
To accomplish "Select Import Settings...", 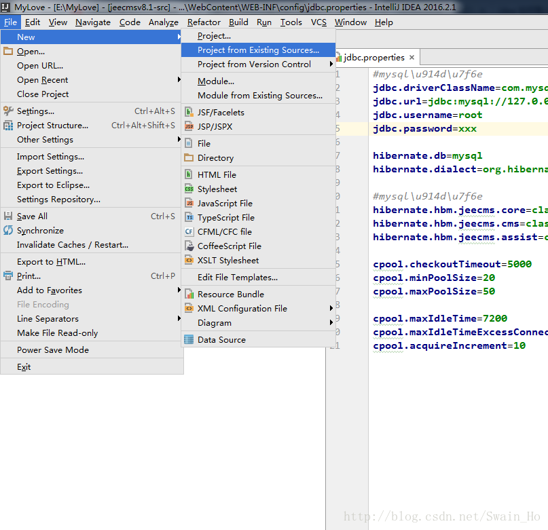I will [91, 157].
